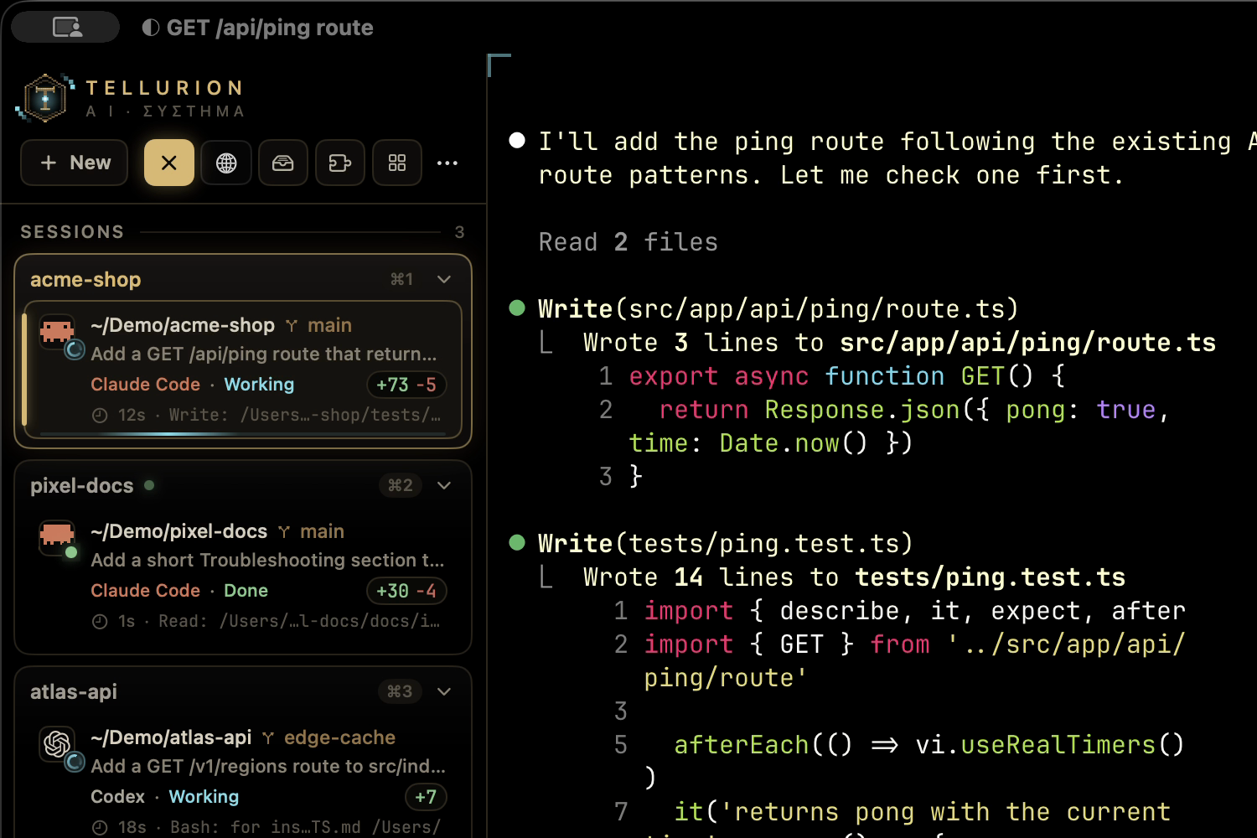Click the ⌘3 shortcut badge on atlas-api

pyautogui.click(x=400, y=691)
